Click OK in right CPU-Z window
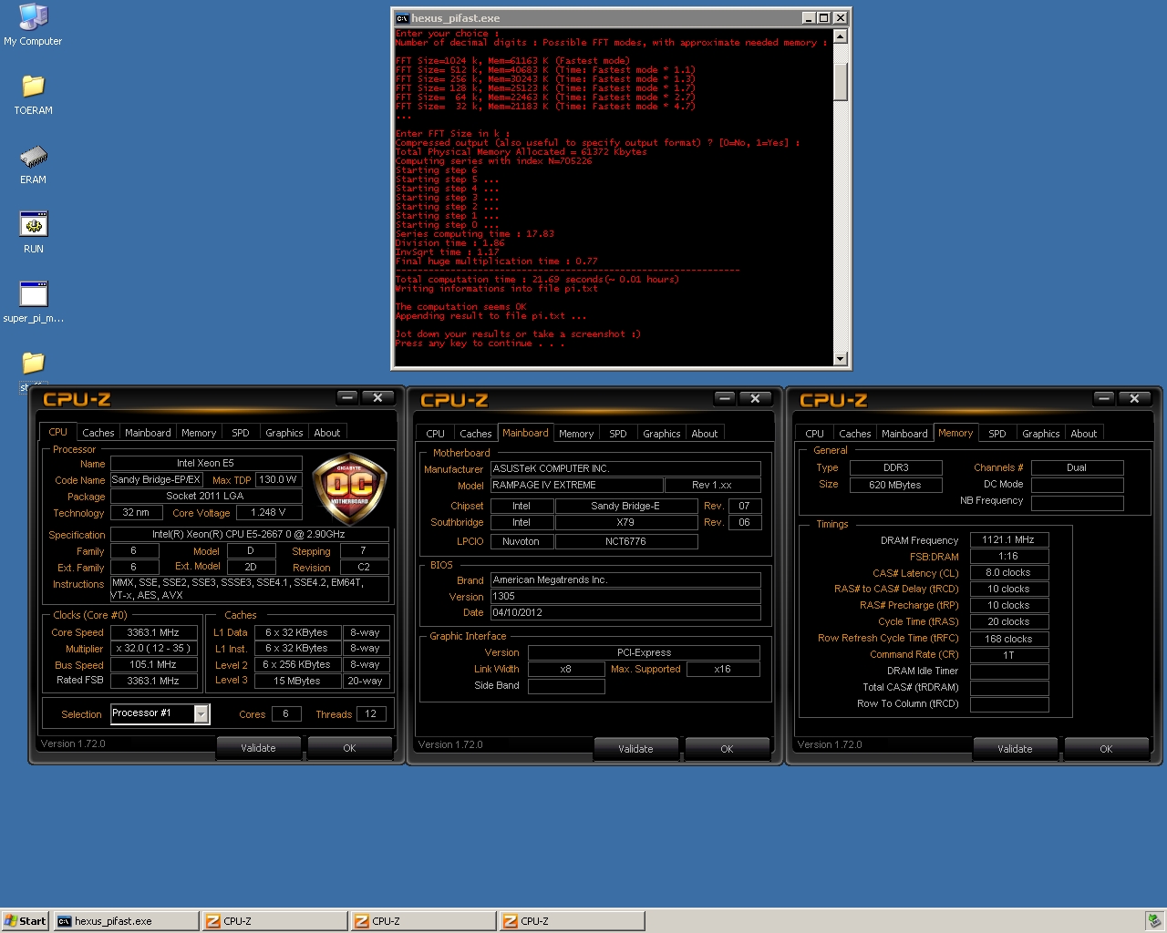 click(1106, 749)
